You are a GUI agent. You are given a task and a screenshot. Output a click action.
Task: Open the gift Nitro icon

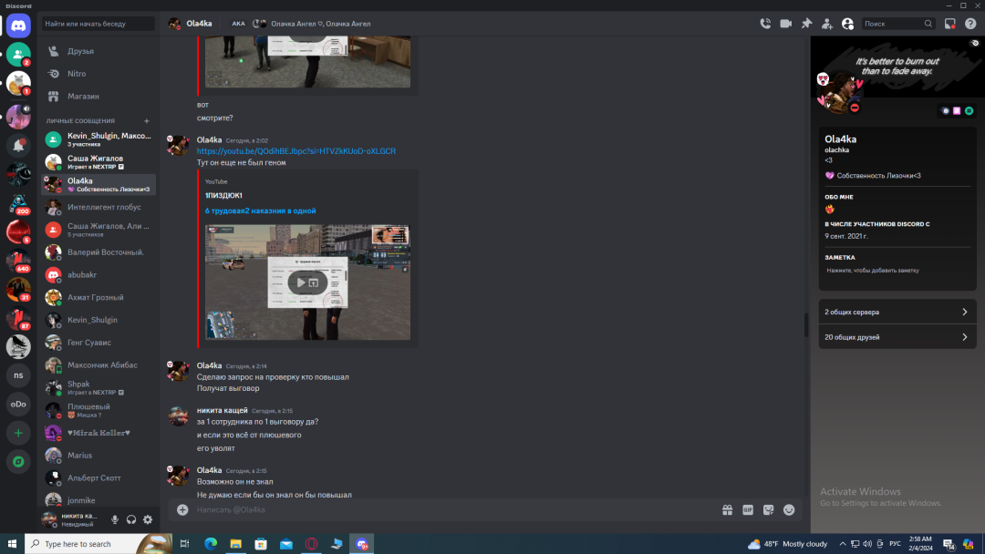pos(727,510)
